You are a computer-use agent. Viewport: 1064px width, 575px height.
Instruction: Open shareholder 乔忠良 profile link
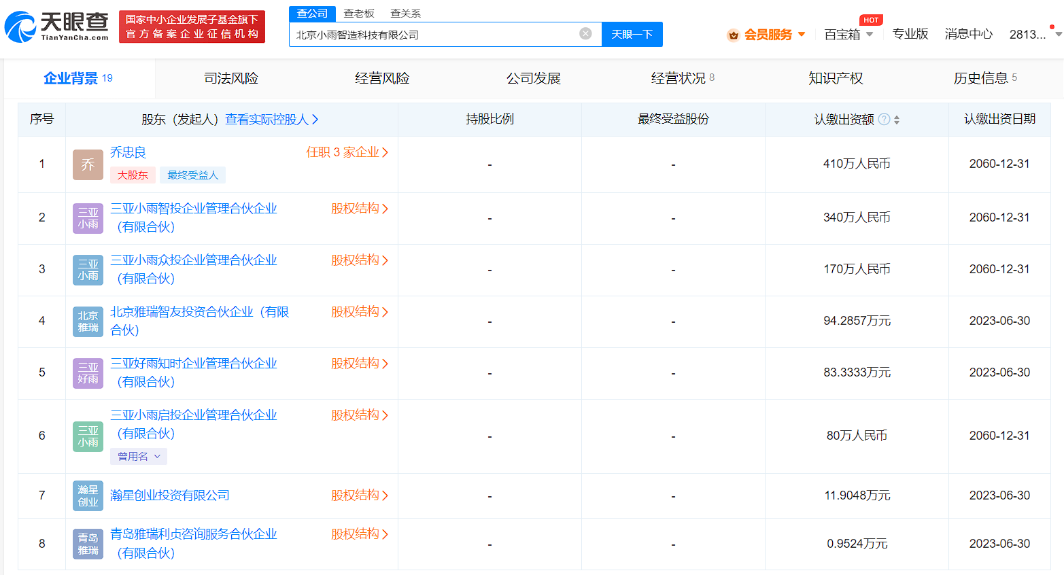pyautogui.click(x=128, y=152)
